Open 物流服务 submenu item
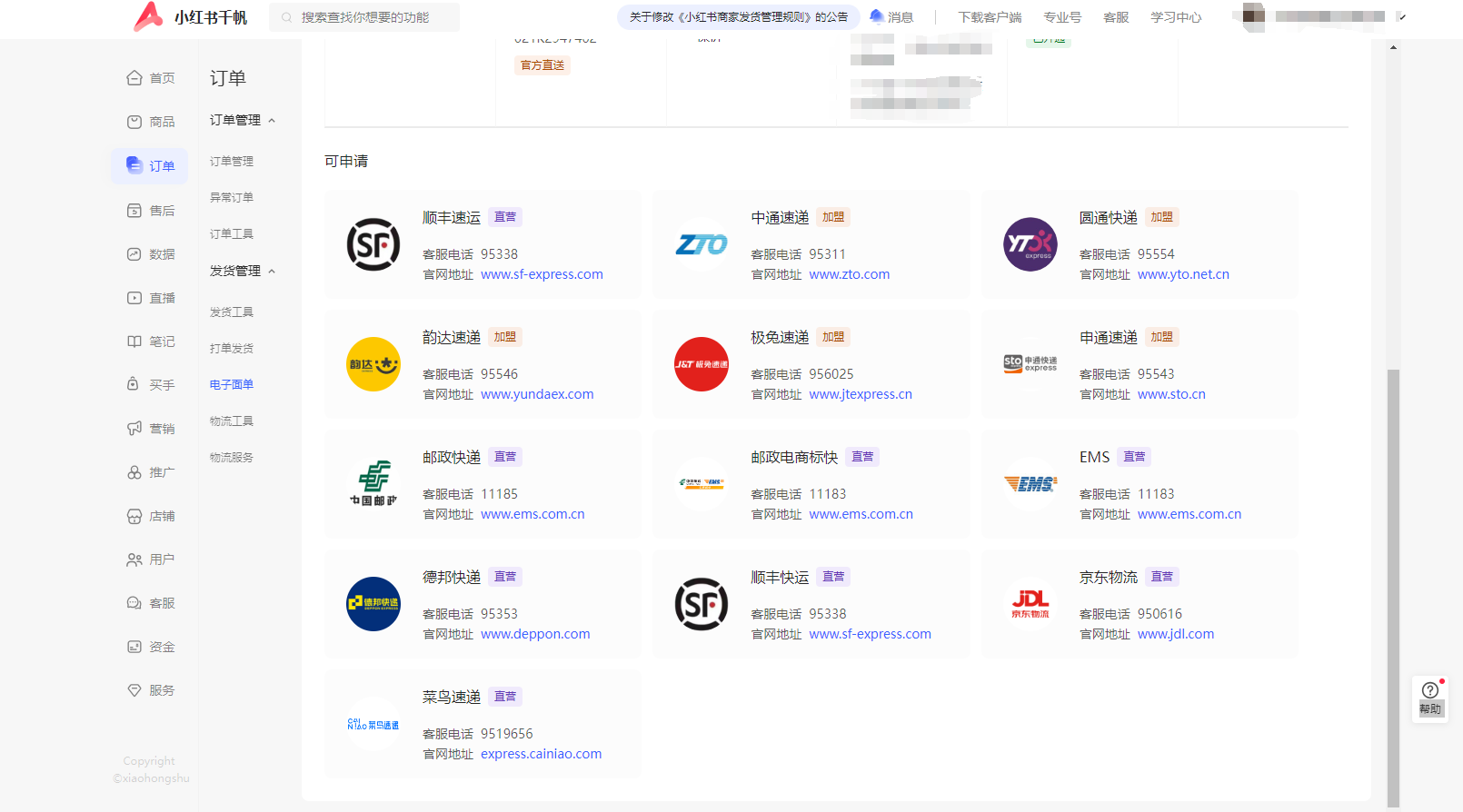 tap(232, 458)
